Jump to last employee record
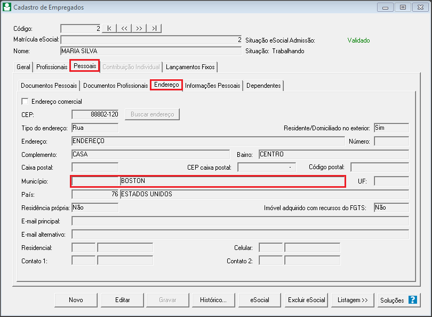 click(154, 28)
